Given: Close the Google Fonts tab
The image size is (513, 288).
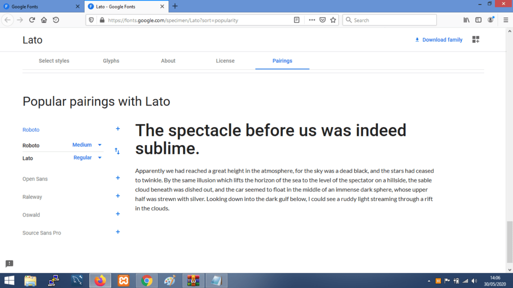Looking at the screenshot, I should [x=78, y=6].
